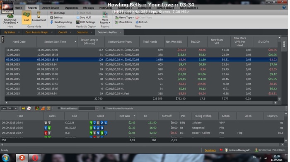Sort hands by Equity % column header
290x162 pixels.
click(x=273, y=116)
